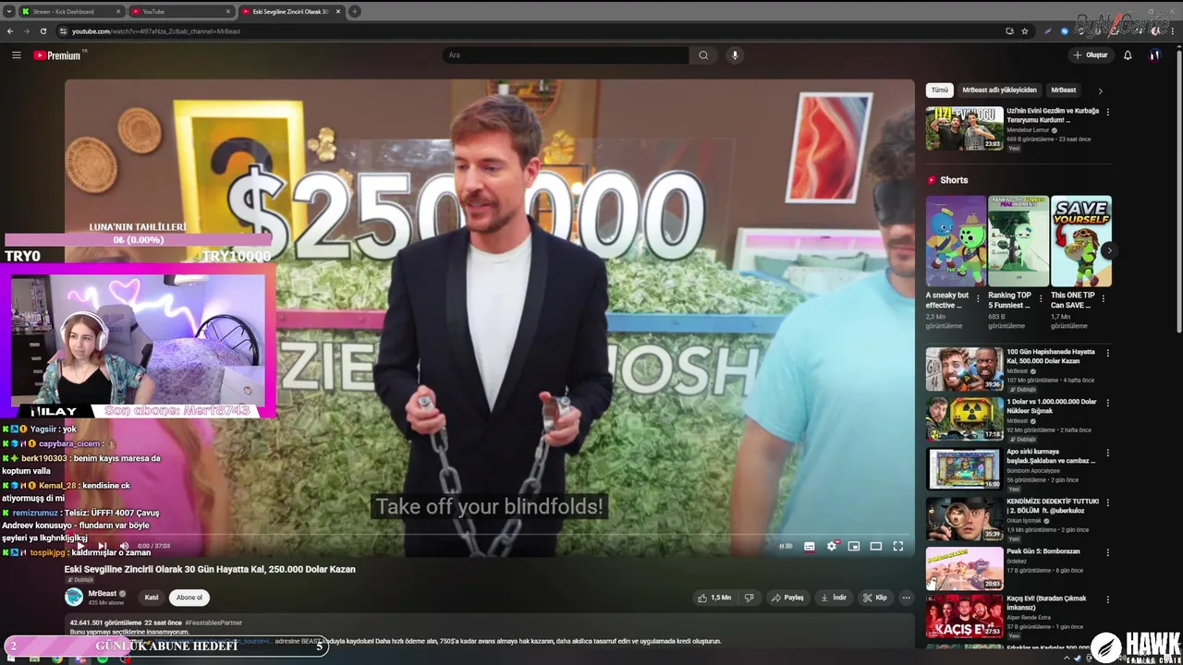This screenshot has height=665, width=1183.
Task: Open Uzi'nin Evini Gezdim video thumbnail
Action: [964, 128]
